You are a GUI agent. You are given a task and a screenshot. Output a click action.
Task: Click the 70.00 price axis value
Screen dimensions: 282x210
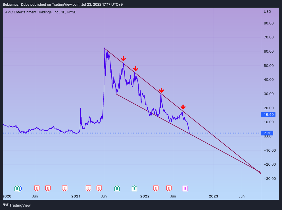coord(269,37)
